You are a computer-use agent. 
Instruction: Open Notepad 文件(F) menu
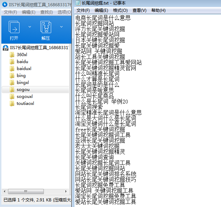coord(83,10)
